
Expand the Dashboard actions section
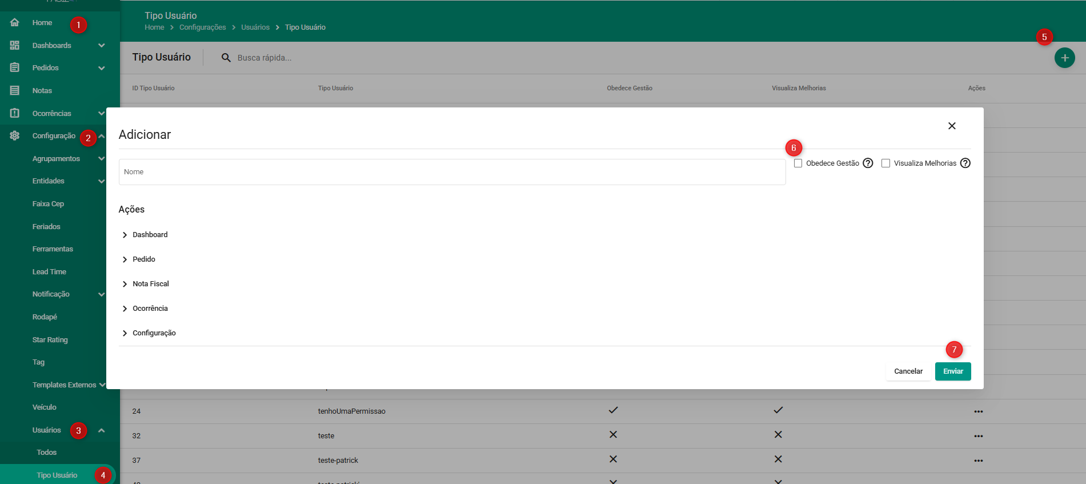pos(125,235)
